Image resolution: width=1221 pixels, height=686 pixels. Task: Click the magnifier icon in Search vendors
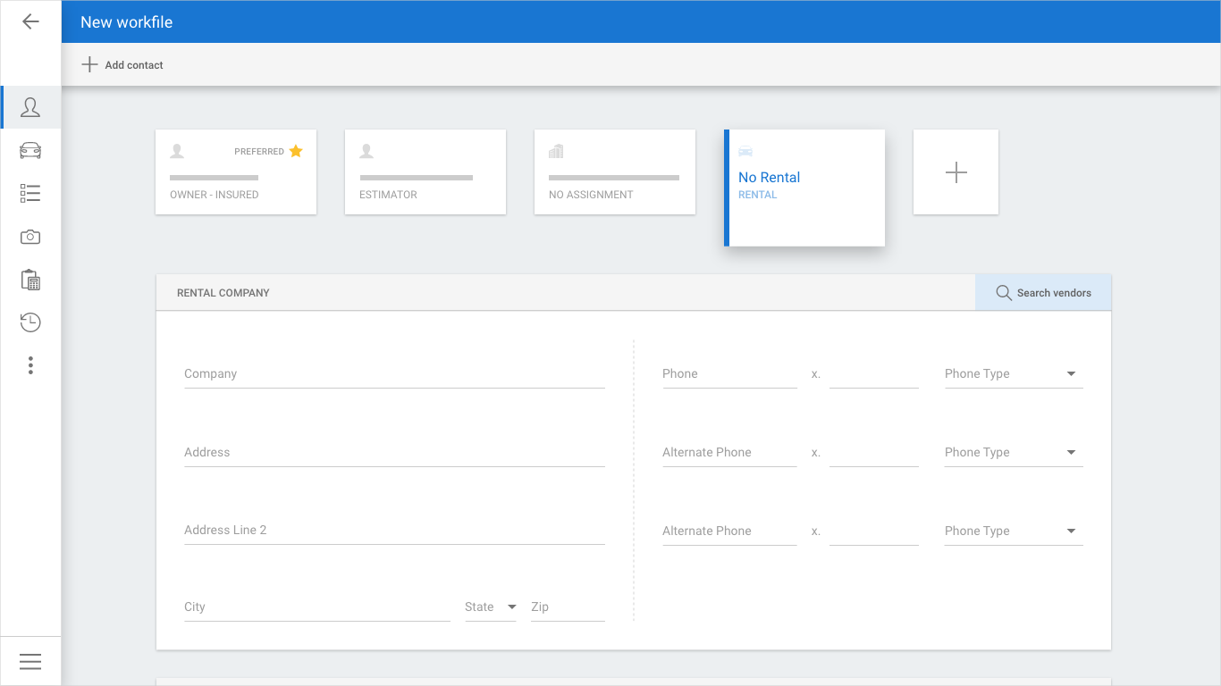tap(1004, 293)
